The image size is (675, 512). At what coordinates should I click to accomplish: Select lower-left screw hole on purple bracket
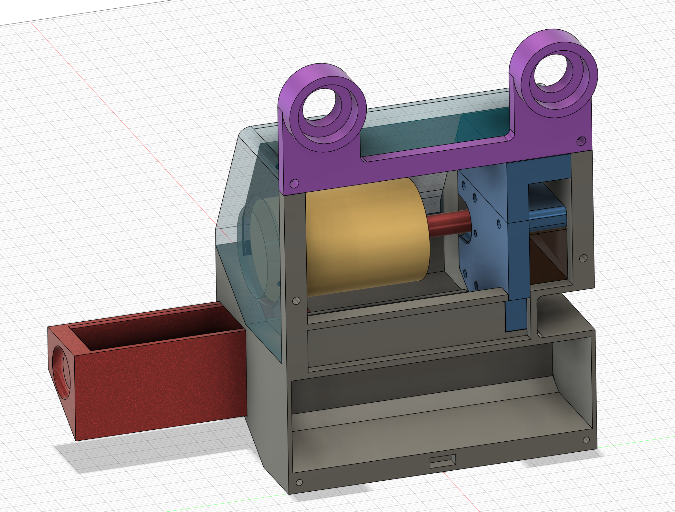tap(294, 184)
